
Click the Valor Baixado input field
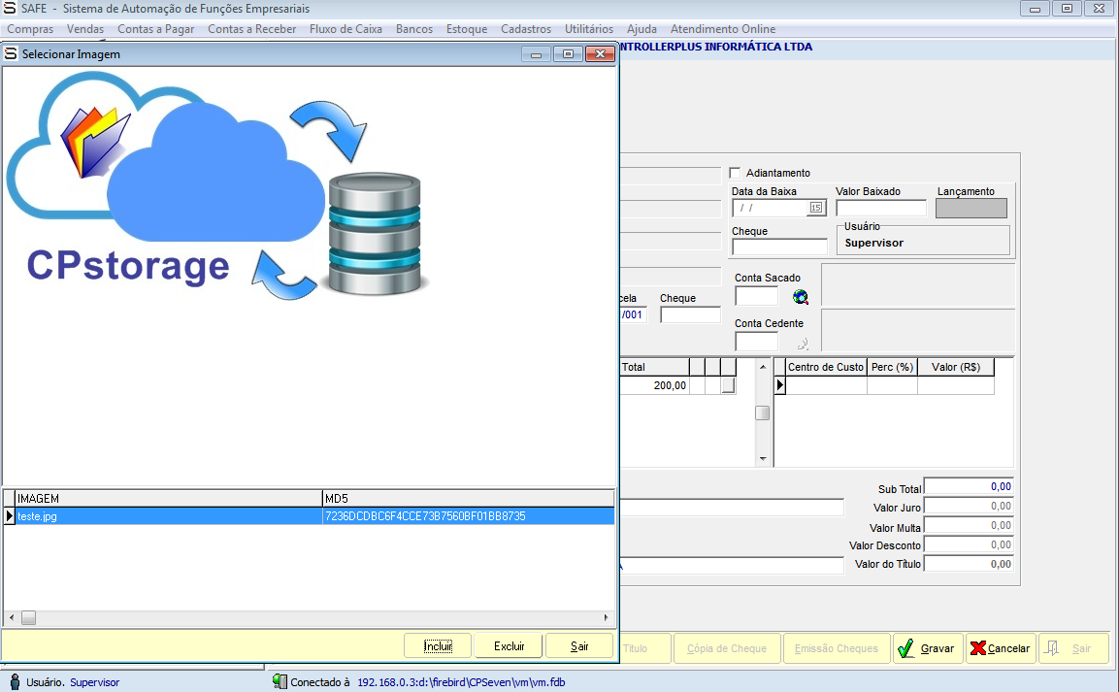[880, 208]
